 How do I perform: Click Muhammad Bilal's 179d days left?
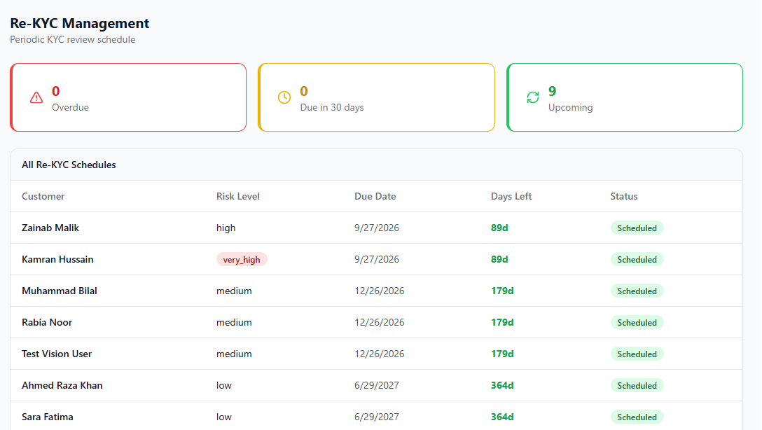pos(502,291)
